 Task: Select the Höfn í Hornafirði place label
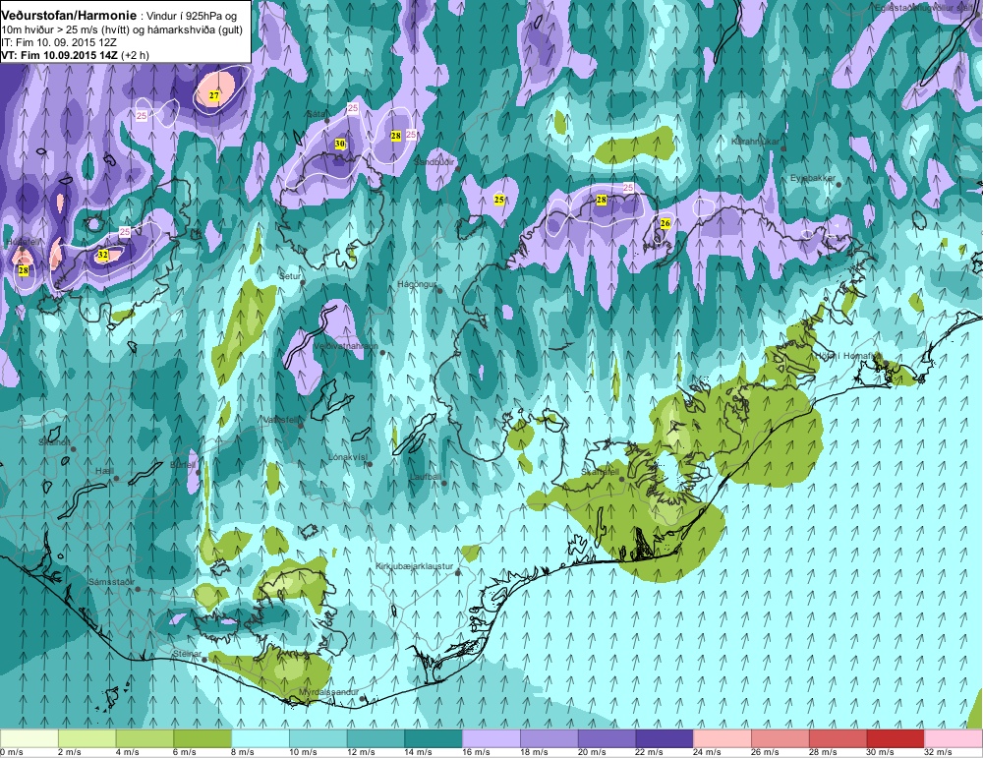click(x=847, y=356)
